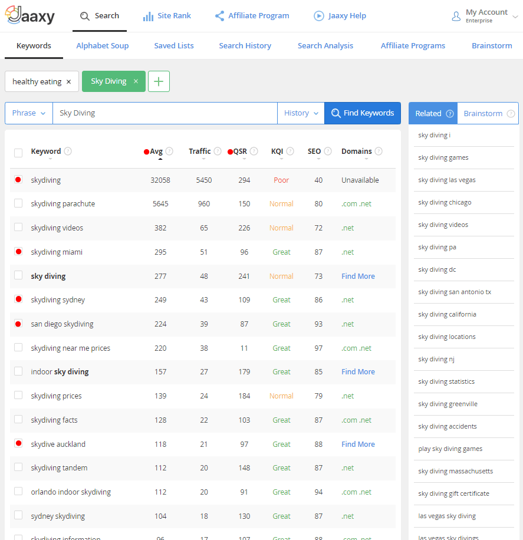Go to the Search Analysis tab

click(x=325, y=46)
